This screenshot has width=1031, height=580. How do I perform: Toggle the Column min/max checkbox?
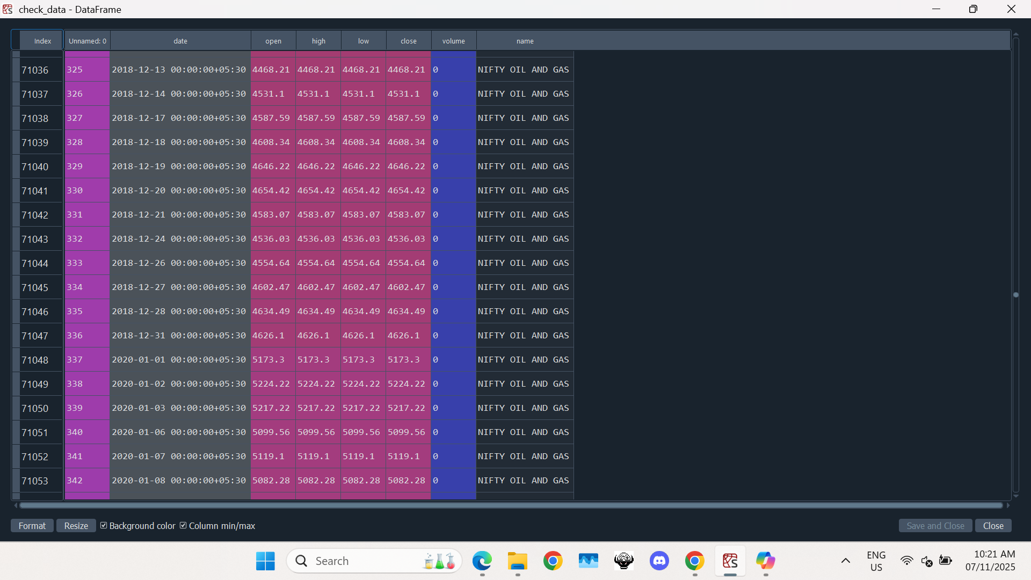[183, 526]
